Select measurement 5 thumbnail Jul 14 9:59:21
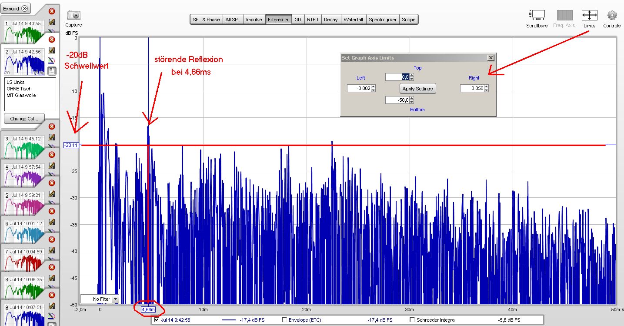The width and height of the screenshot is (624, 326). point(24,203)
